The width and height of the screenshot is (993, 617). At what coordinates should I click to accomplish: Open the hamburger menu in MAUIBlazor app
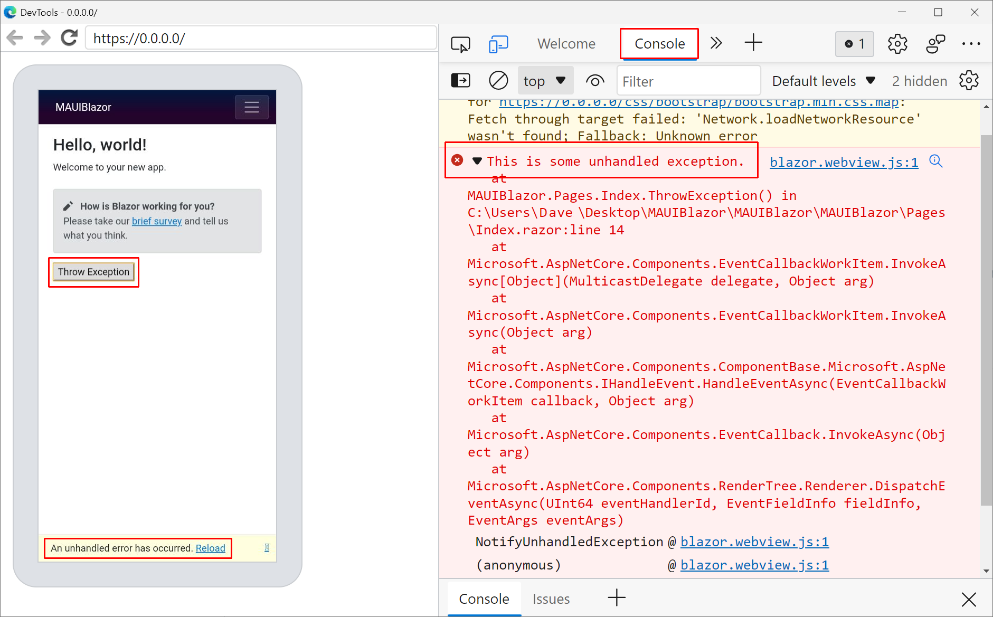click(252, 107)
